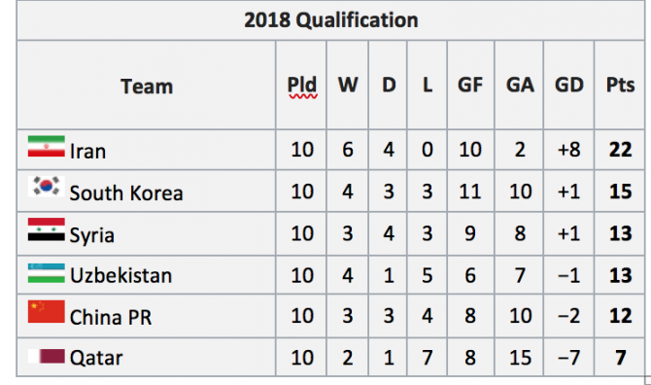Click the Qatar flag icon
This screenshot has height=385, width=651.
click(x=46, y=357)
